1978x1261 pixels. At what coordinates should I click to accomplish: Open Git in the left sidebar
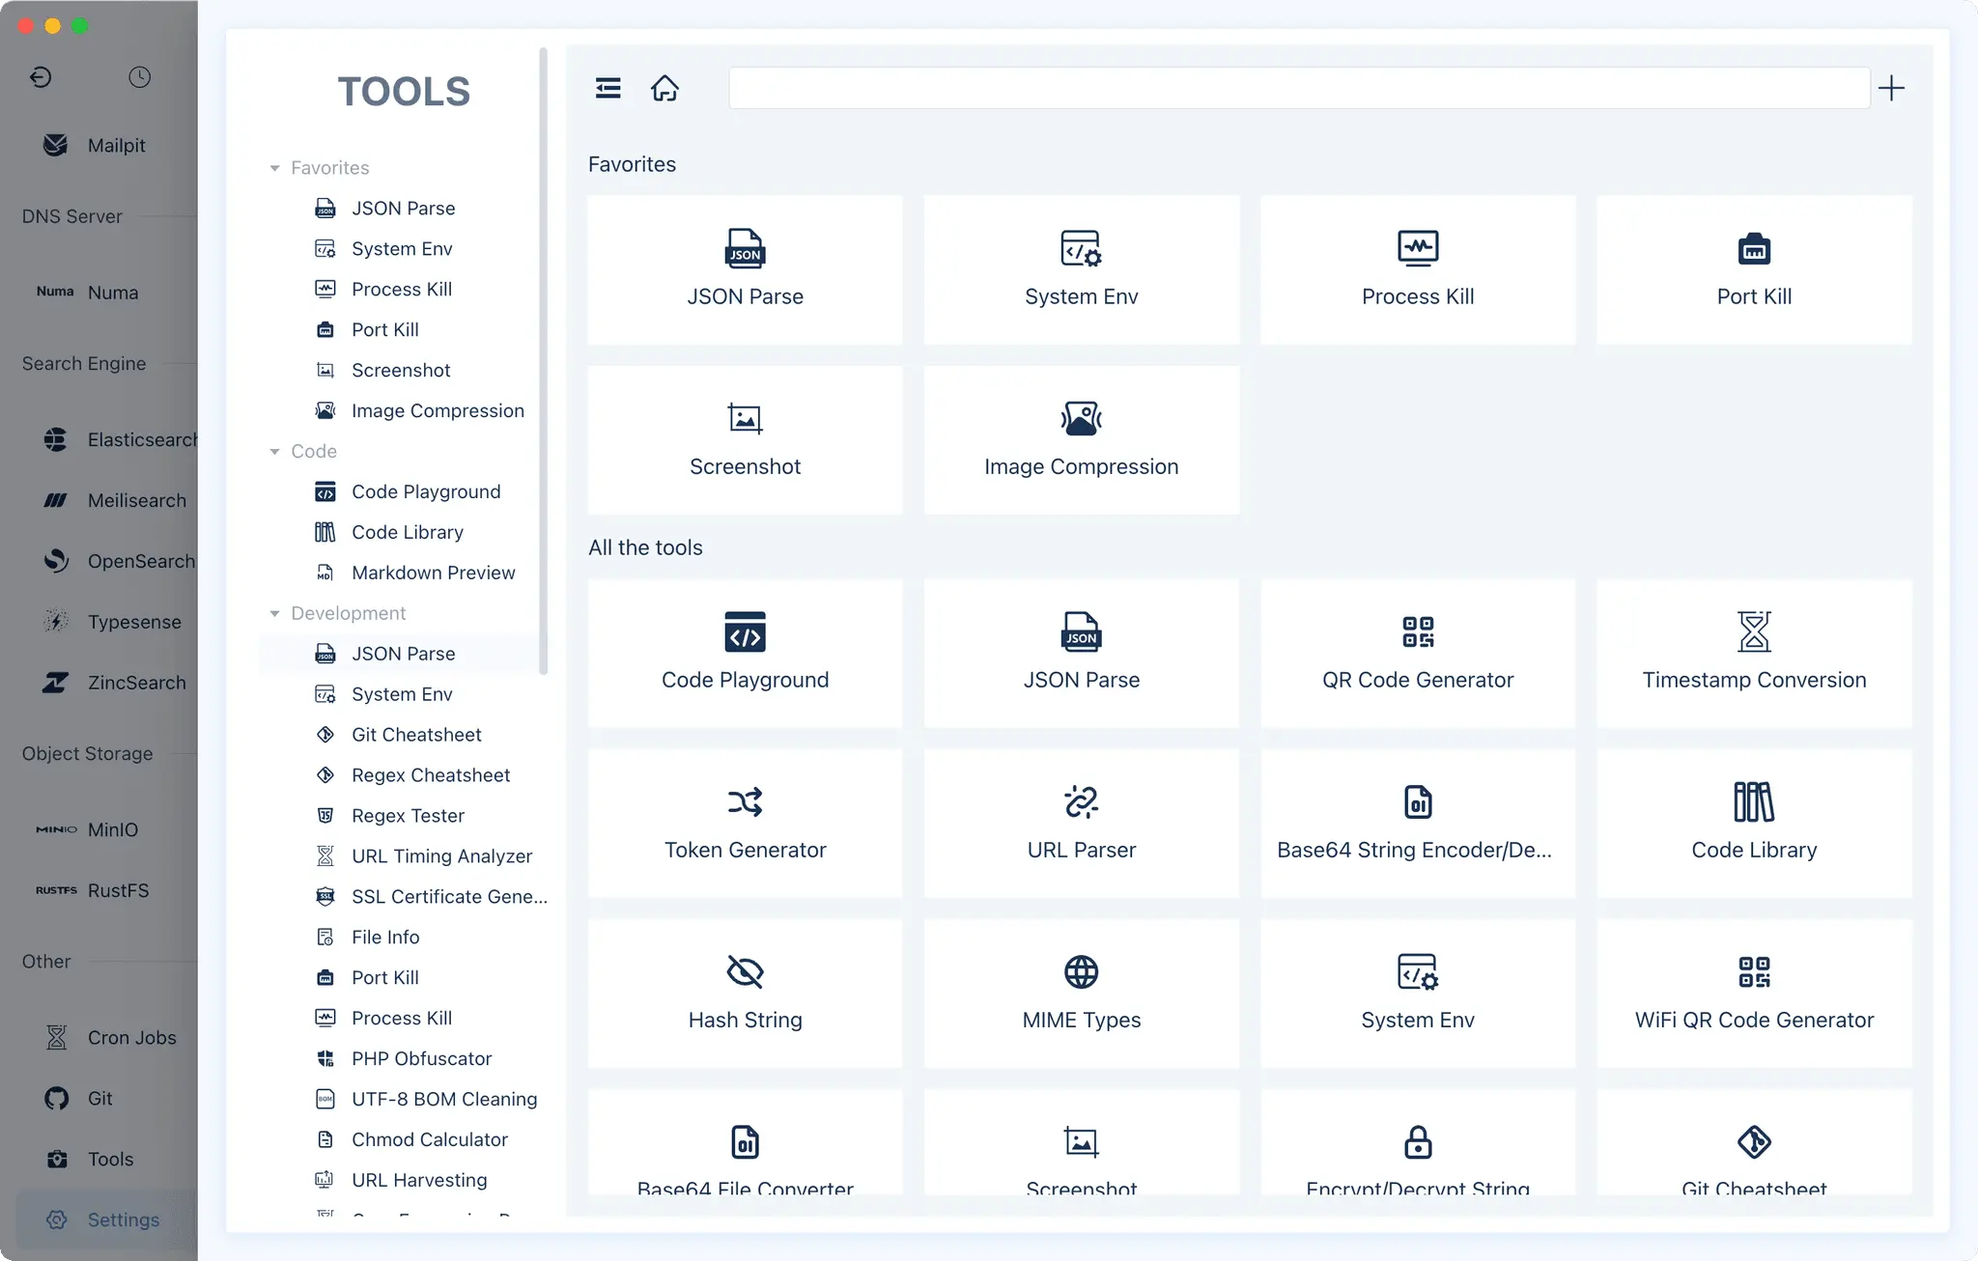[x=79, y=1098]
